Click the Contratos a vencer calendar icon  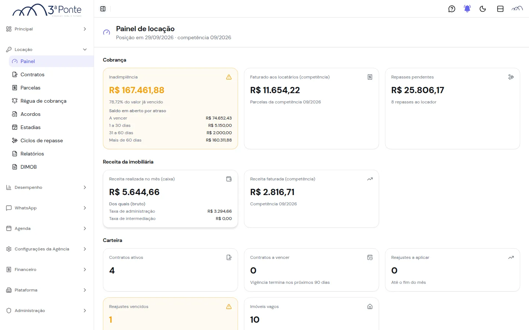(370, 257)
